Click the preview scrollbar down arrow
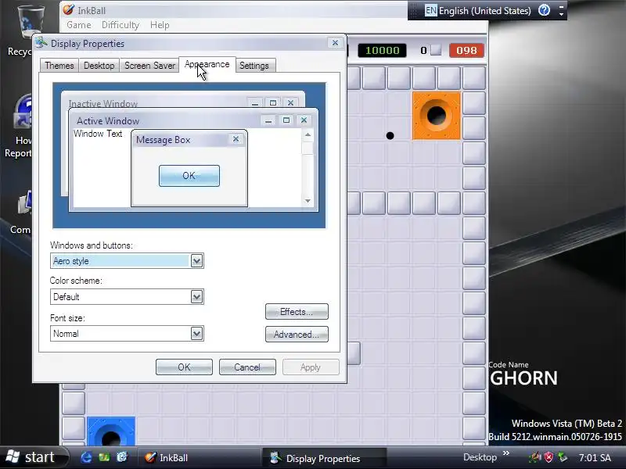Viewport: 626px width, 469px height. [x=308, y=201]
